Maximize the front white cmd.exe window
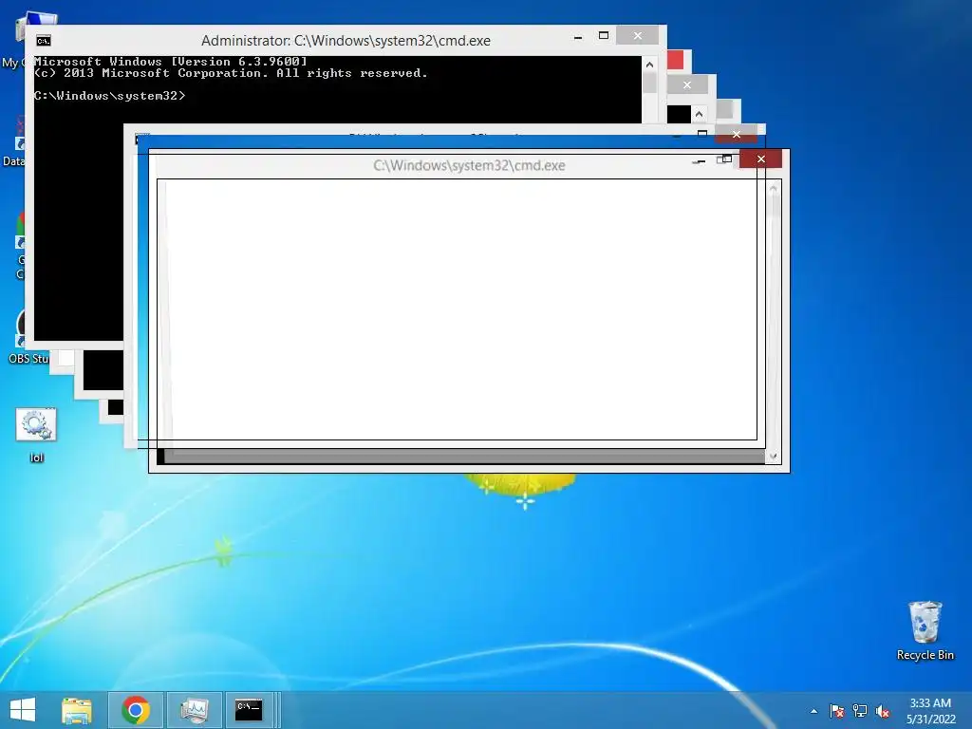 pos(724,159)
